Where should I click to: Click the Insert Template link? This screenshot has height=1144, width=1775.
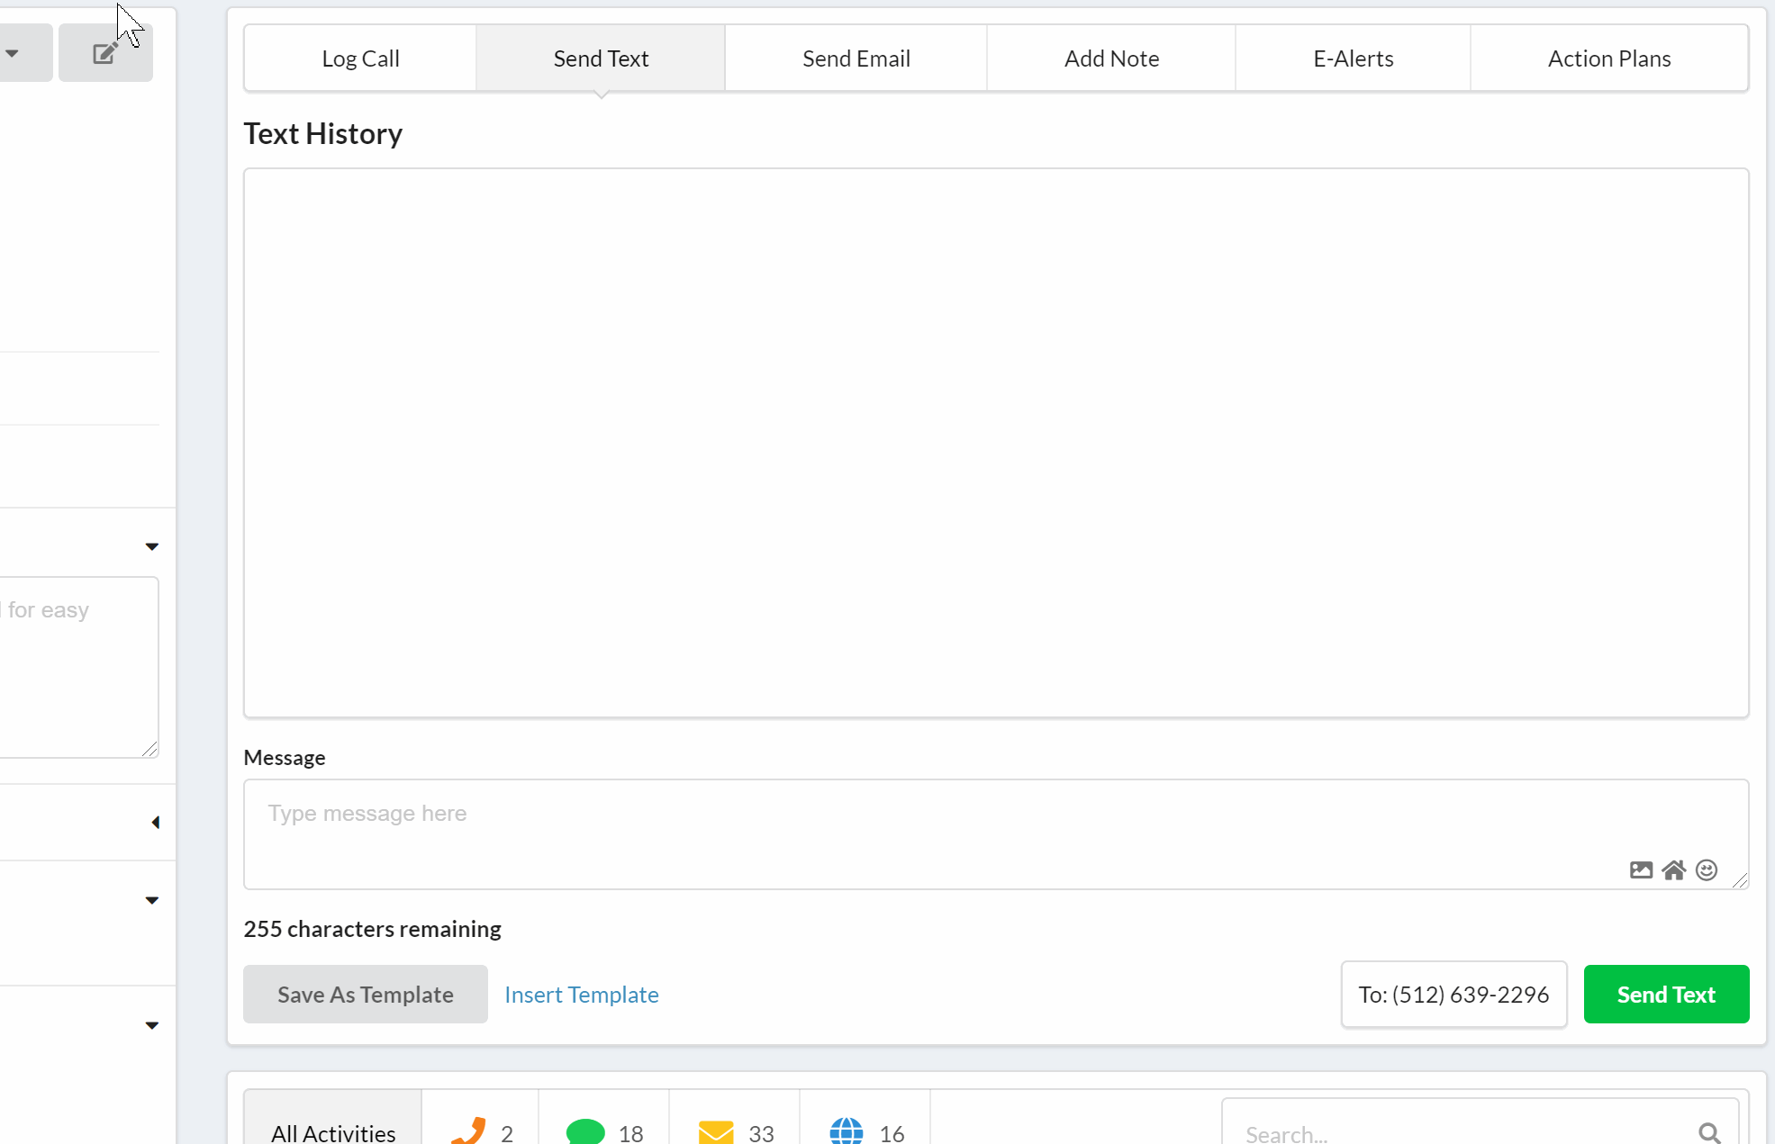point(581,995)
